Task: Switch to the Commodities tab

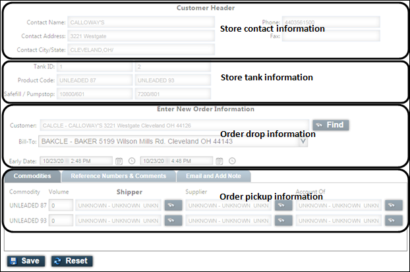Action: click(32, 176)
